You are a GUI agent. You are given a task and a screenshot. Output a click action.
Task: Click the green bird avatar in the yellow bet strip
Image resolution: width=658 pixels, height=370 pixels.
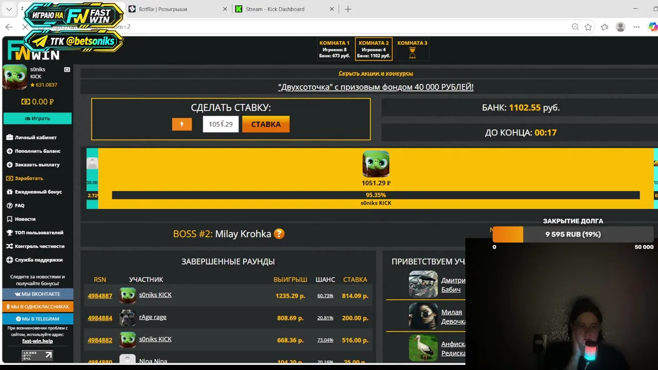(376, 164)
